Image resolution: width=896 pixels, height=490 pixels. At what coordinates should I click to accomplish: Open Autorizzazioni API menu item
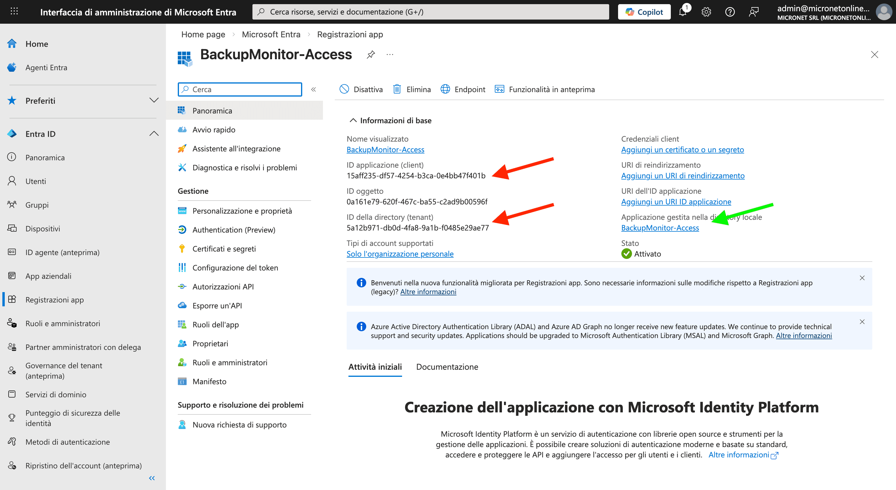click(x=223, y=286)
